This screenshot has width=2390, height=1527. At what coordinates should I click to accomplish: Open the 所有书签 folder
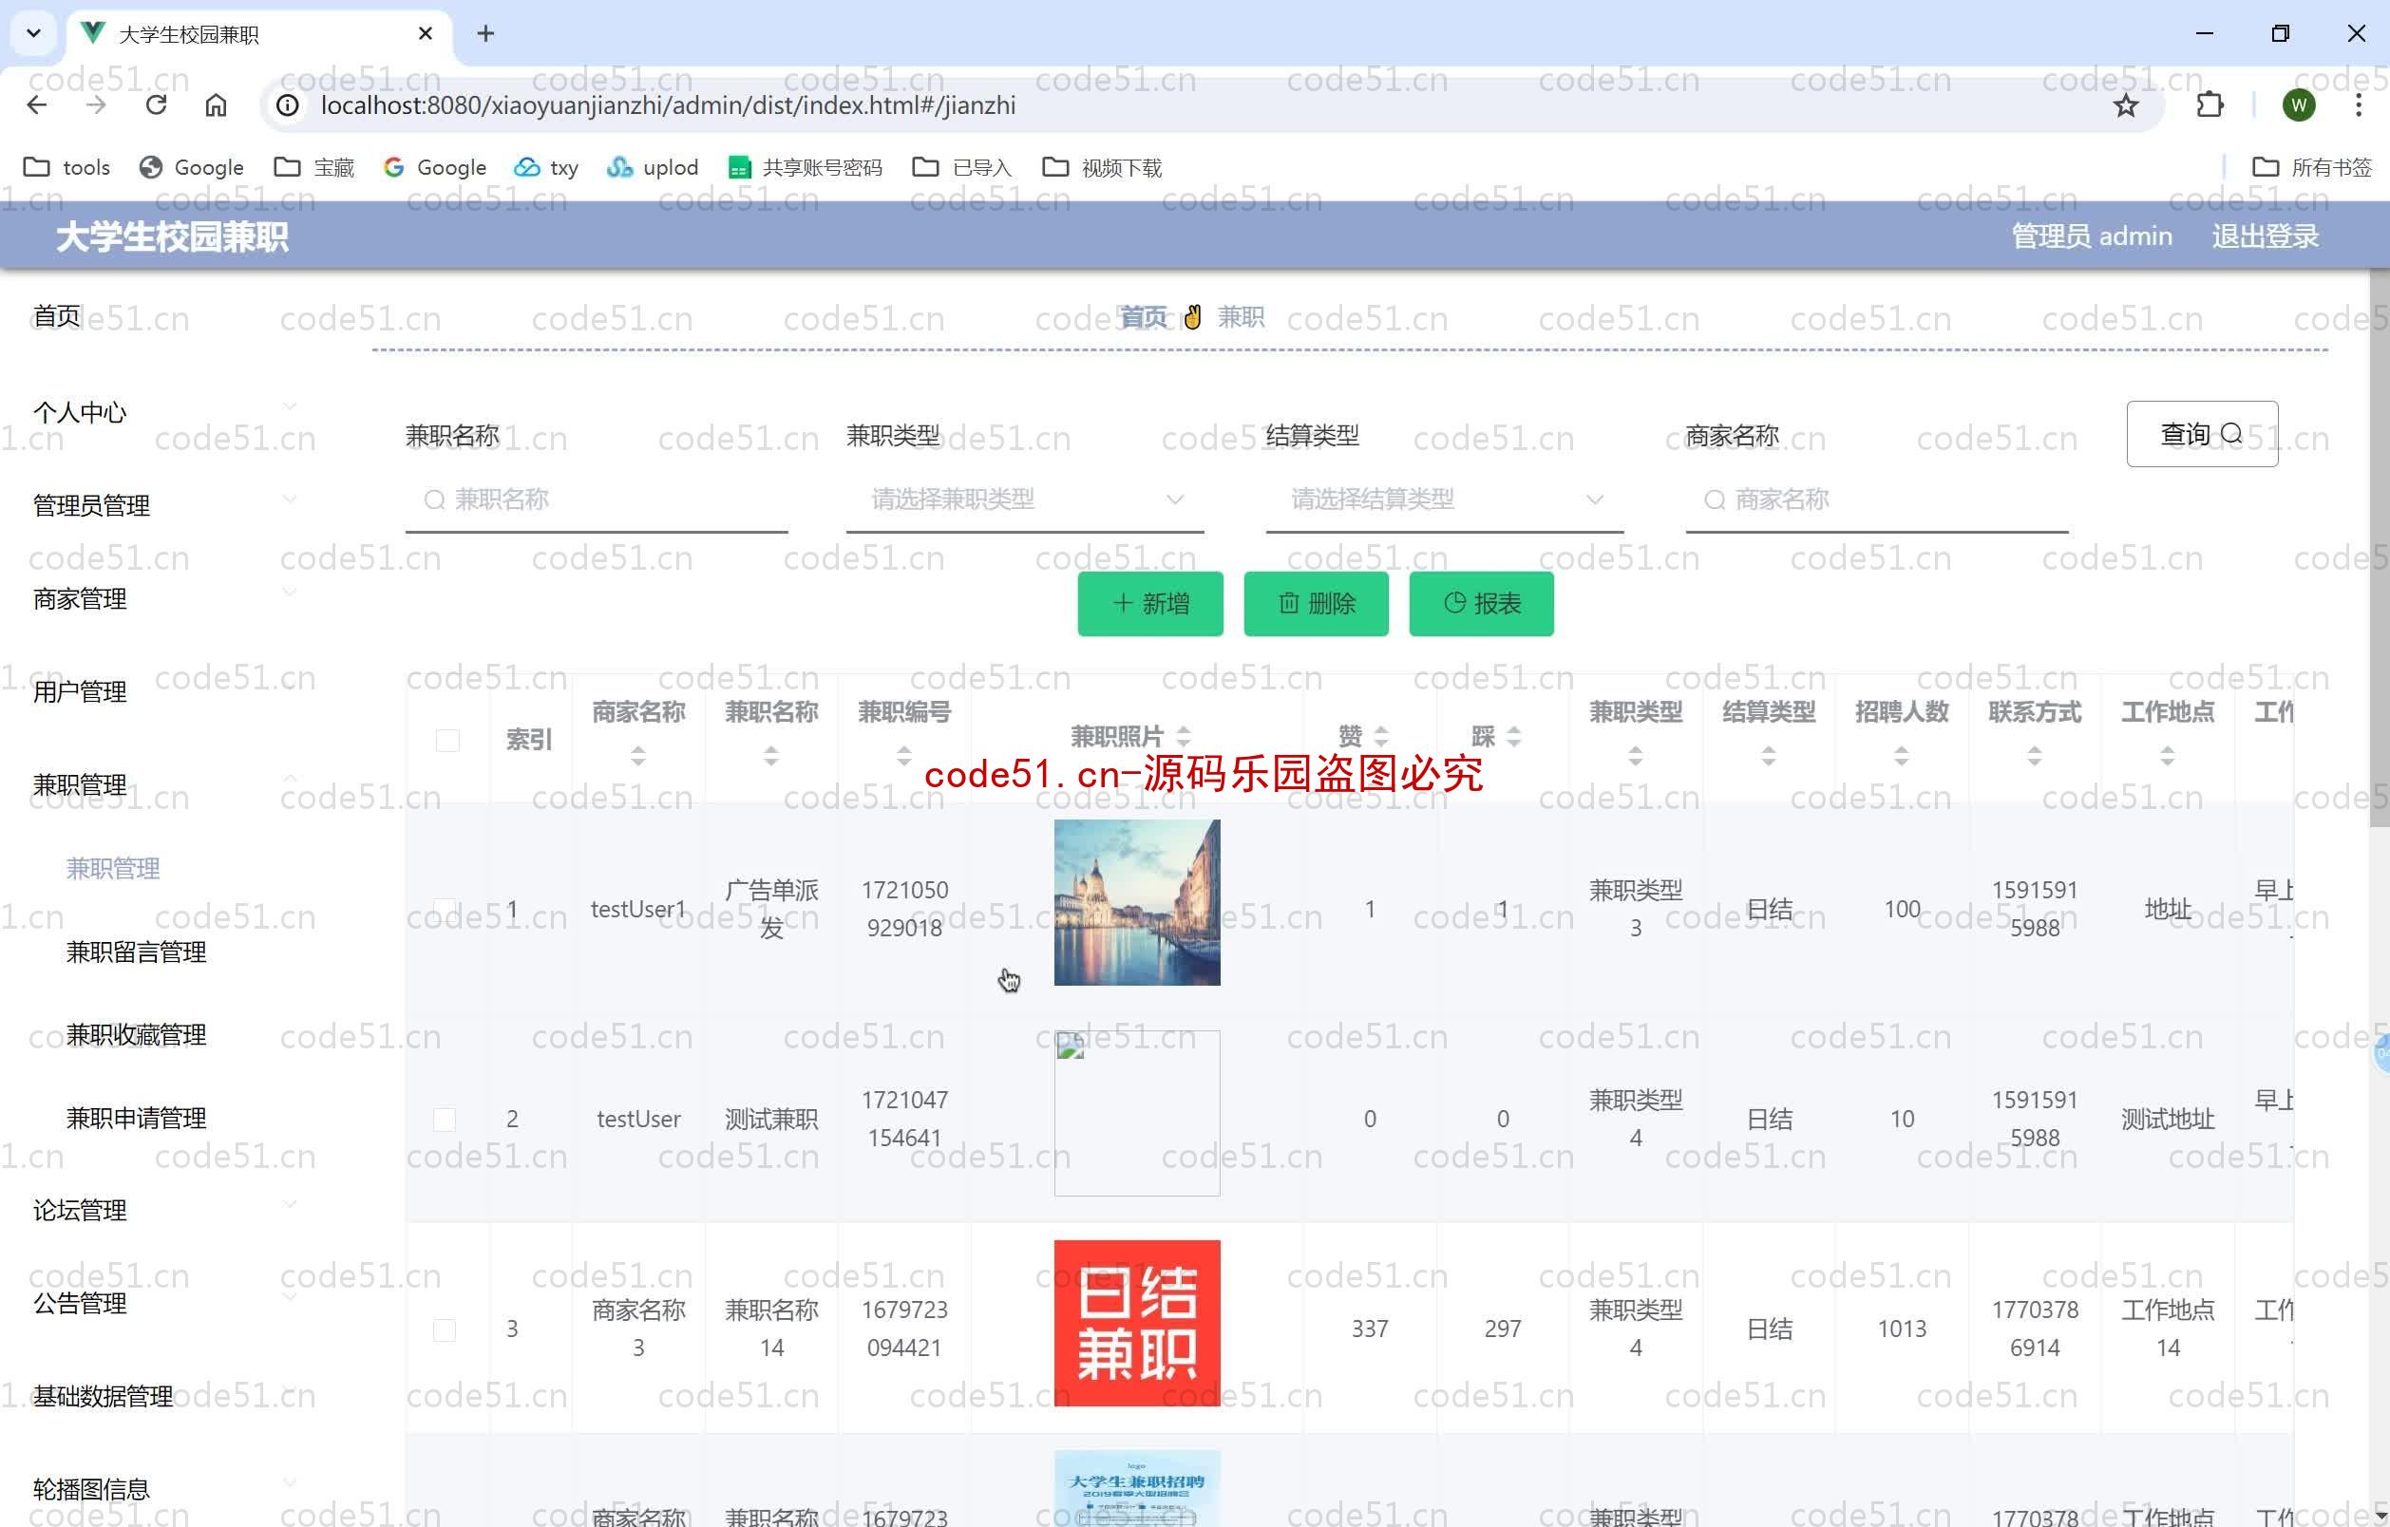click(x=2311, y=167)
